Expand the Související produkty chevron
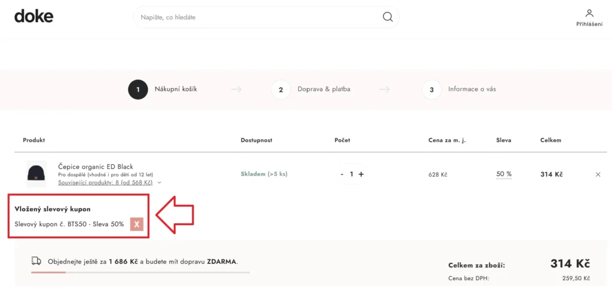The image size is (612, 286). pos(160,183)
